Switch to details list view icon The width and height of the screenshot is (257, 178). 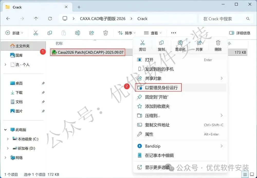(x=245, y=174)
